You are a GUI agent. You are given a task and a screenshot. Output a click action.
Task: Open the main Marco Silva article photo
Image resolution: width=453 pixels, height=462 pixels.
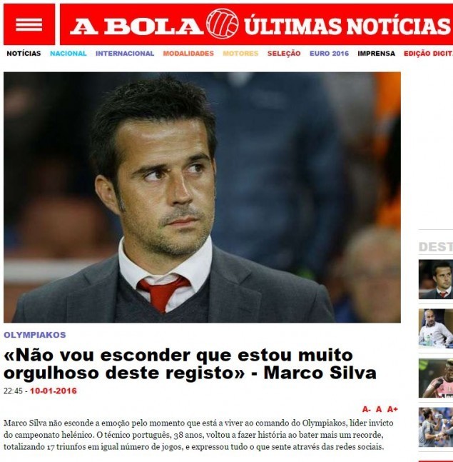(x=202, y=197)
